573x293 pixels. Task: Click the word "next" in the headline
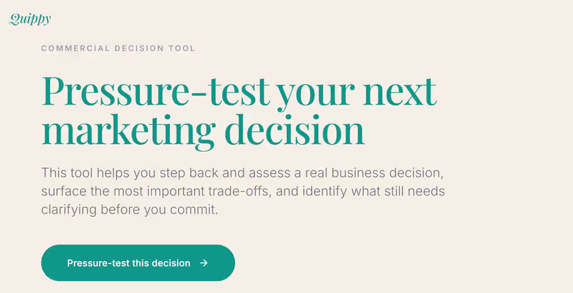click(400, 91)
